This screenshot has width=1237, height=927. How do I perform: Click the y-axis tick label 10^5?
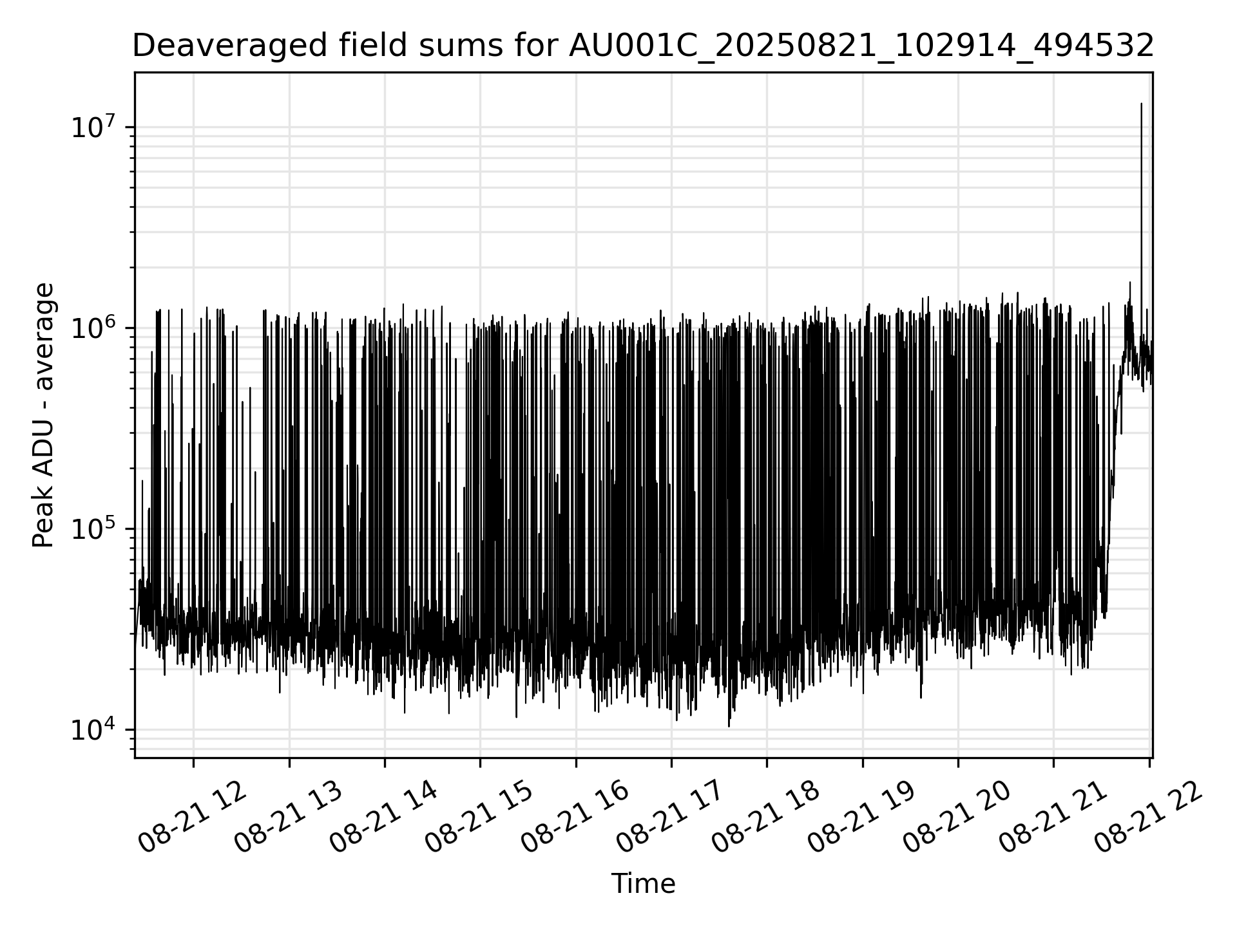94,528
